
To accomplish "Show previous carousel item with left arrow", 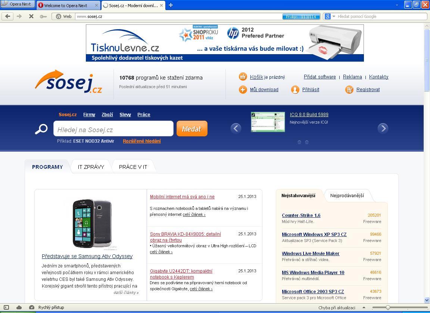I will (236, 128).
